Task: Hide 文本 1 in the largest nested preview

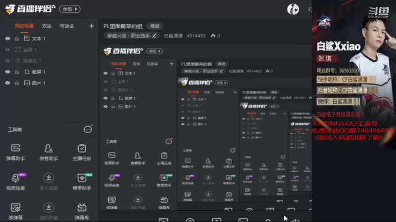Action: (105, 73)
